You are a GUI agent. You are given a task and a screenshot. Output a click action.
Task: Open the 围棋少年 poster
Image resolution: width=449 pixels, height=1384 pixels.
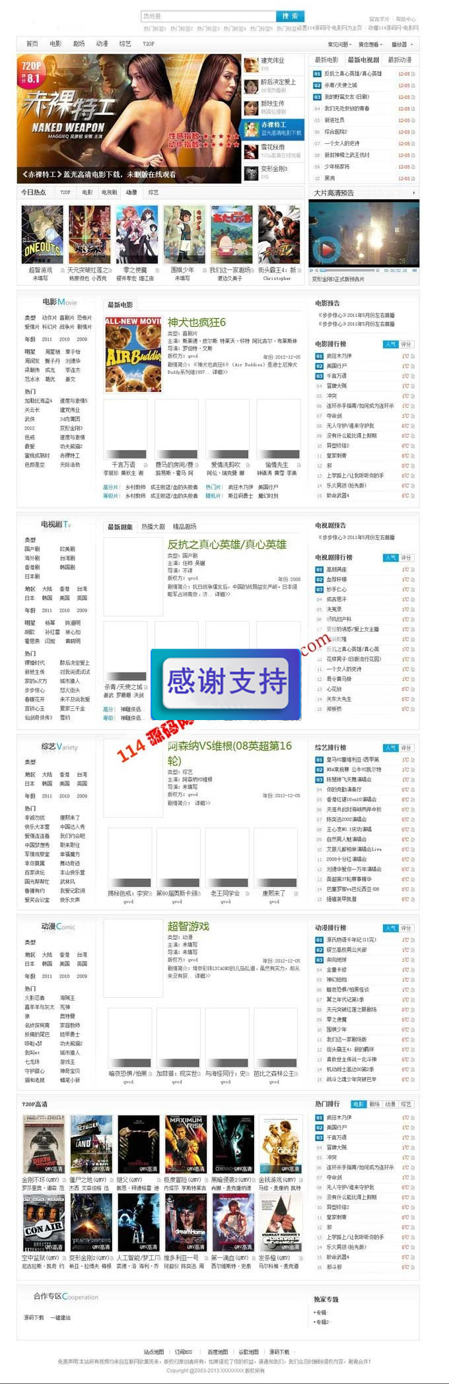[x=184, y=234]
